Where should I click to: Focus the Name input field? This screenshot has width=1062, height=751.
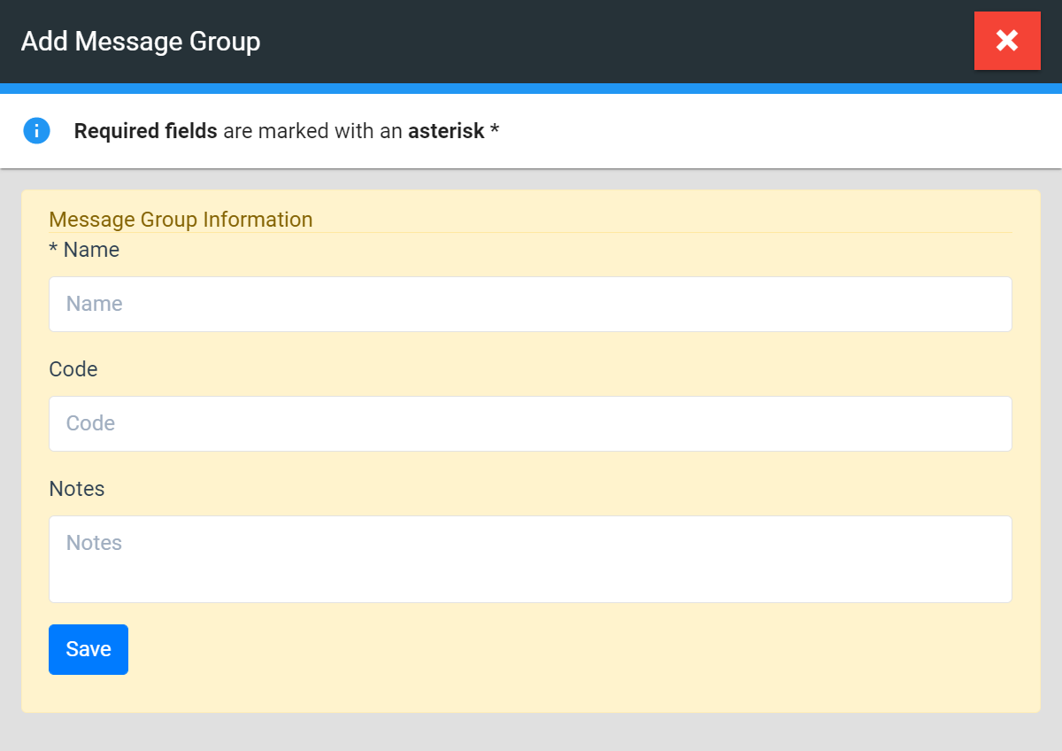(530, 304)
